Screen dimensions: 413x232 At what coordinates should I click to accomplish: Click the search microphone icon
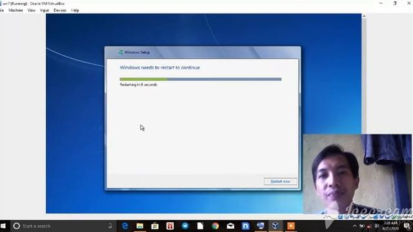pos(110,226)
